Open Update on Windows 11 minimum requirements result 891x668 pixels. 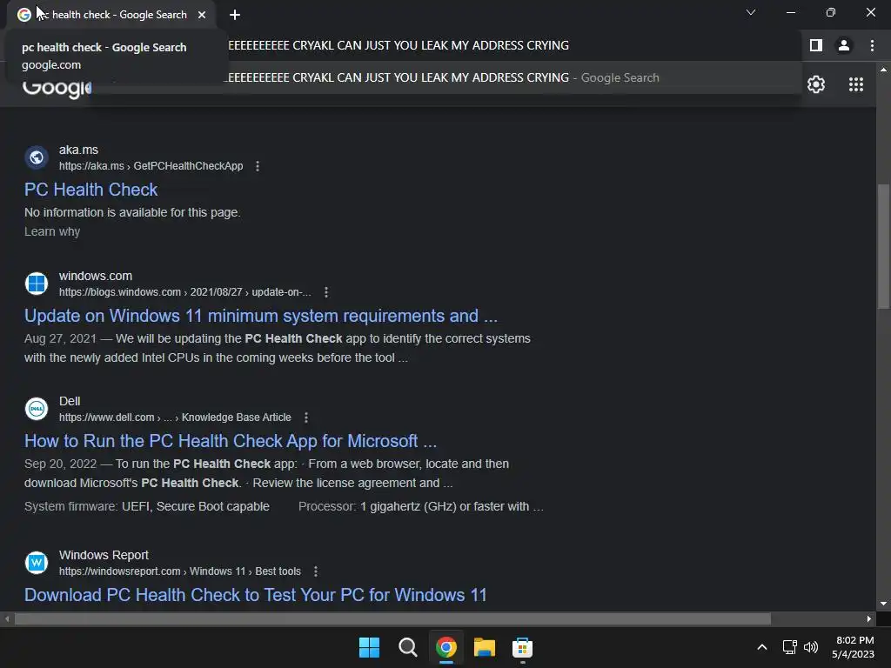coord(261,315)
